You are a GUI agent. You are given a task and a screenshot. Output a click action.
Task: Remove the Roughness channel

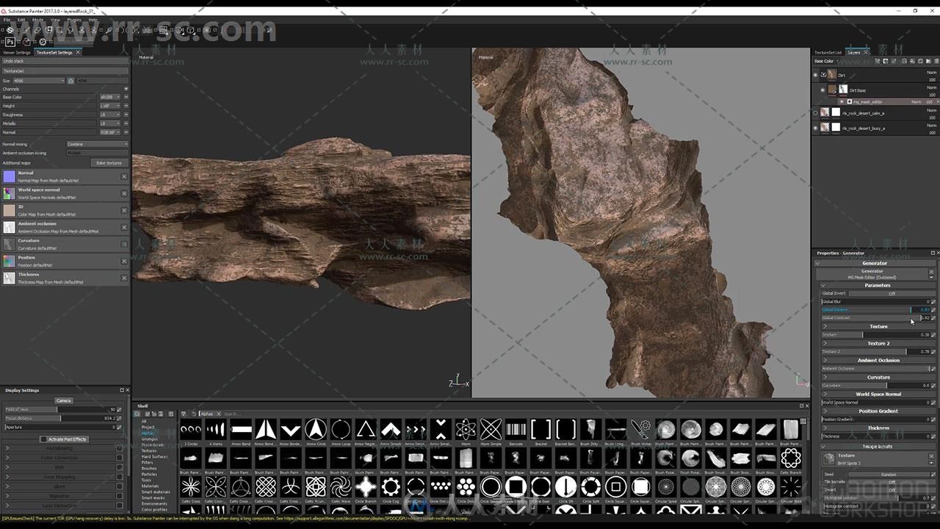pos(126,115)
